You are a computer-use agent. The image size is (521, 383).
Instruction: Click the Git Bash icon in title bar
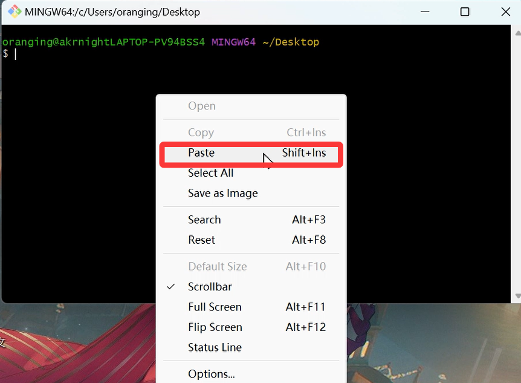15,11
